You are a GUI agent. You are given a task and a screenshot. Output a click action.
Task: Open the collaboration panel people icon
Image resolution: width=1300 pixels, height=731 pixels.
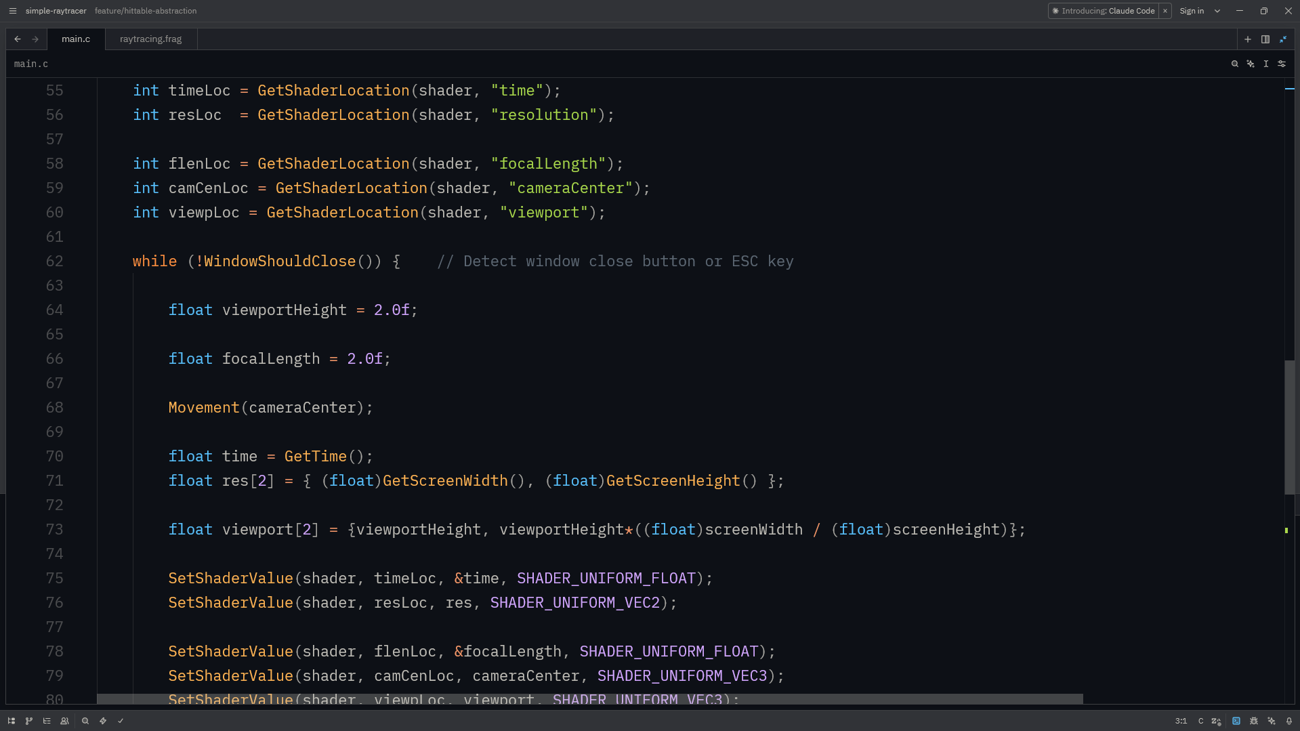click(x=64, y=721)
